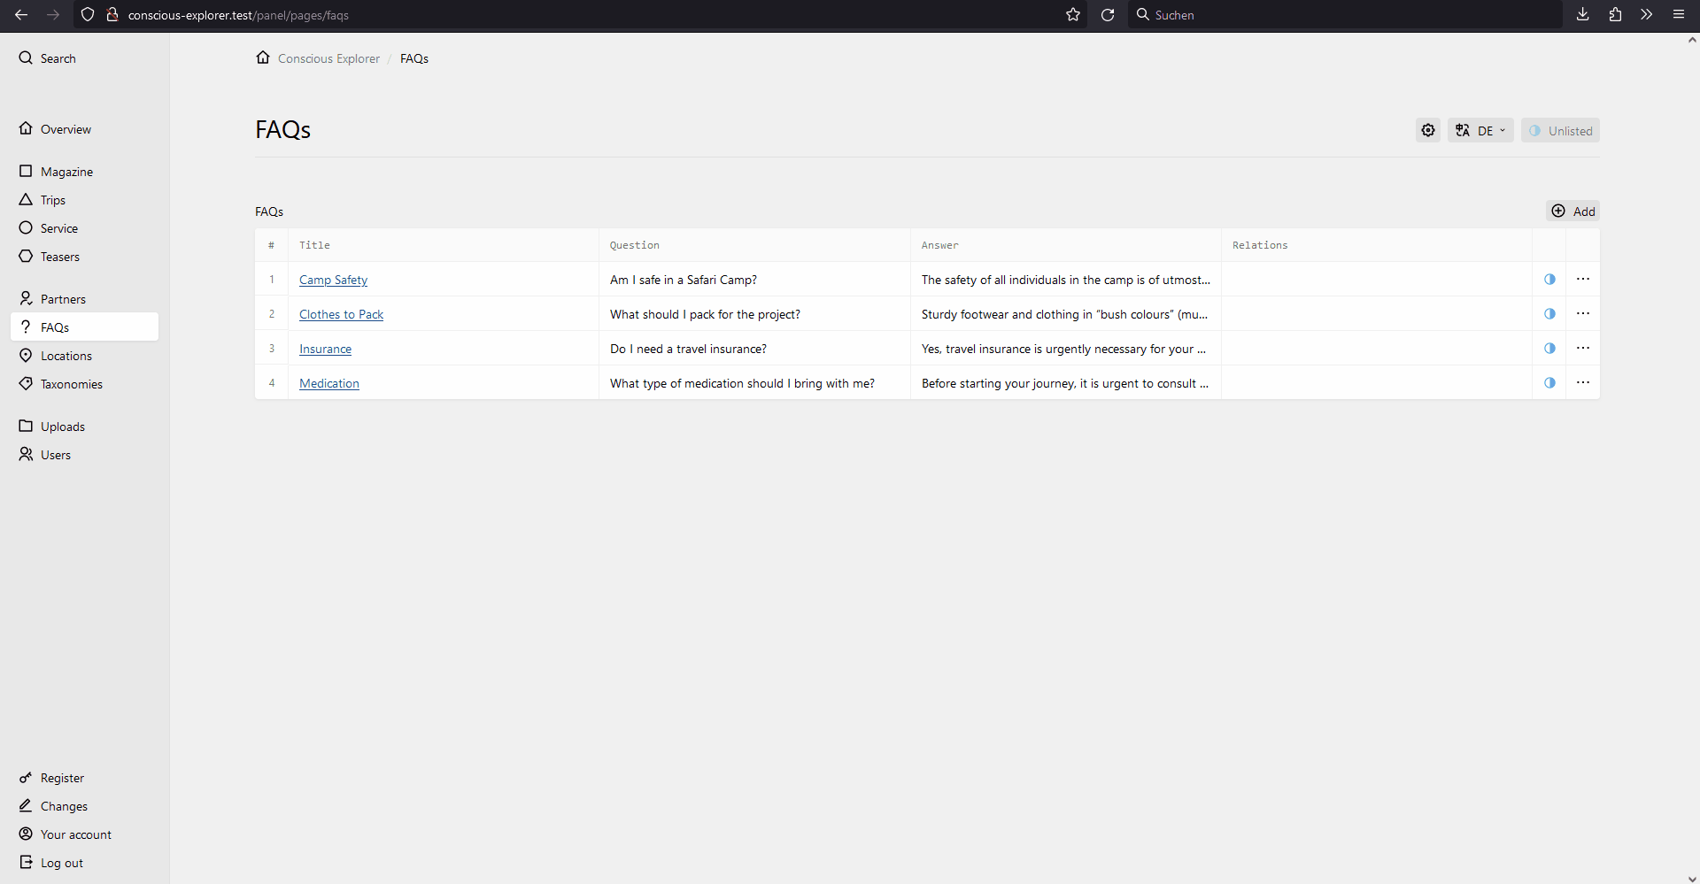Open Uploads from the sidebar
The height and width of the screenshot is (884, 1700).
coord(61,427)
